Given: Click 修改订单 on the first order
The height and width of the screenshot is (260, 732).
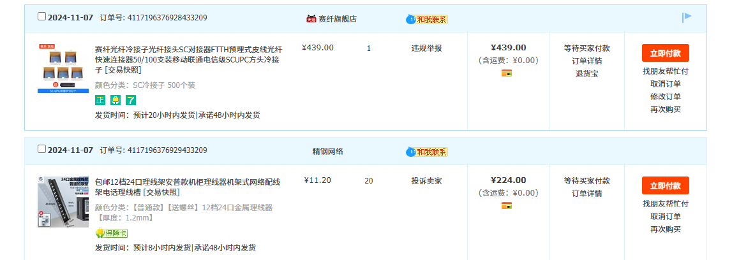Looking at the screenshot, I should point(665,97).
